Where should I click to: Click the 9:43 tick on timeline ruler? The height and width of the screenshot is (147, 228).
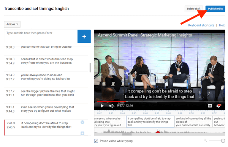tap(111, 113)
